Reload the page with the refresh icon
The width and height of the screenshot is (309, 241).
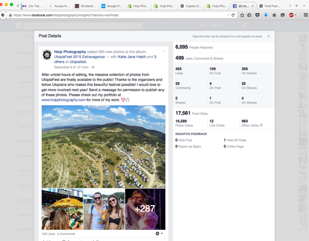tap(233, 15)
